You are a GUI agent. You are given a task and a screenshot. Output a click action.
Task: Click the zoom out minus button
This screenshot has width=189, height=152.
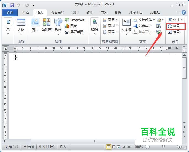(x=147, y=147)
